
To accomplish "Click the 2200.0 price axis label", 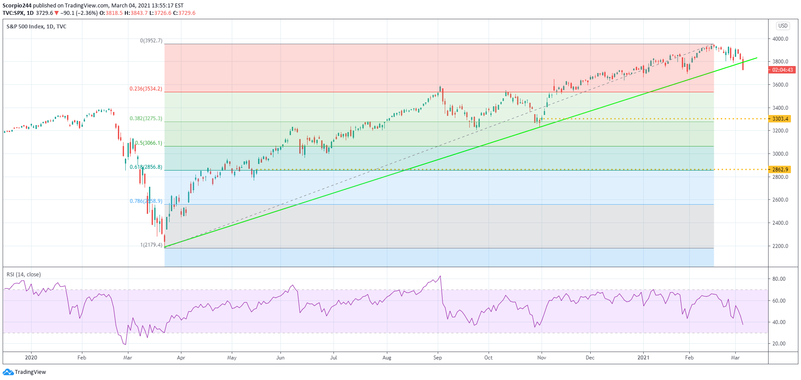I will [780, 246].
